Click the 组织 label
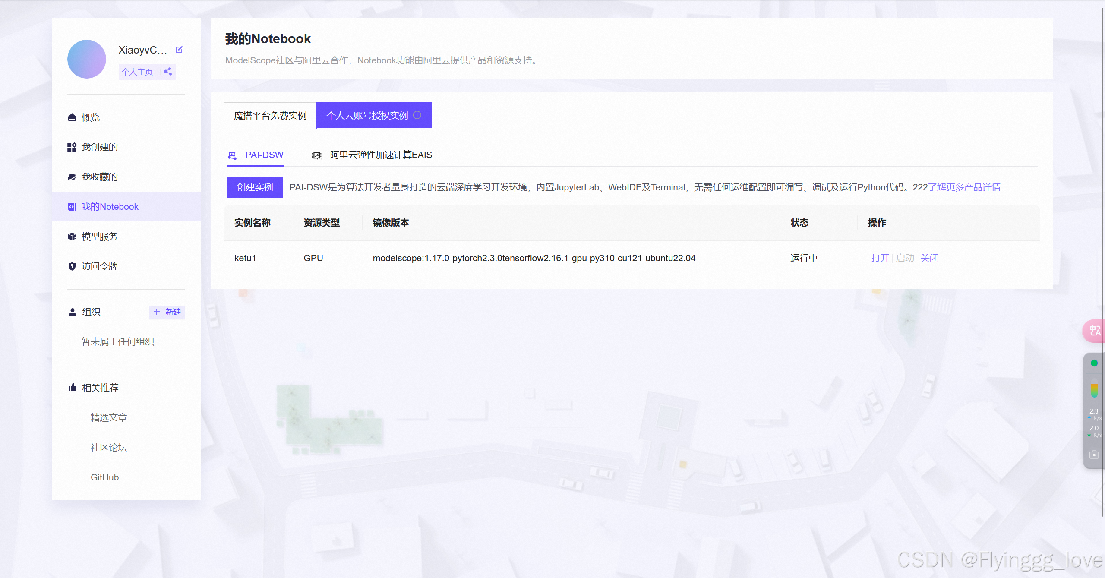 tap(91, 312)
